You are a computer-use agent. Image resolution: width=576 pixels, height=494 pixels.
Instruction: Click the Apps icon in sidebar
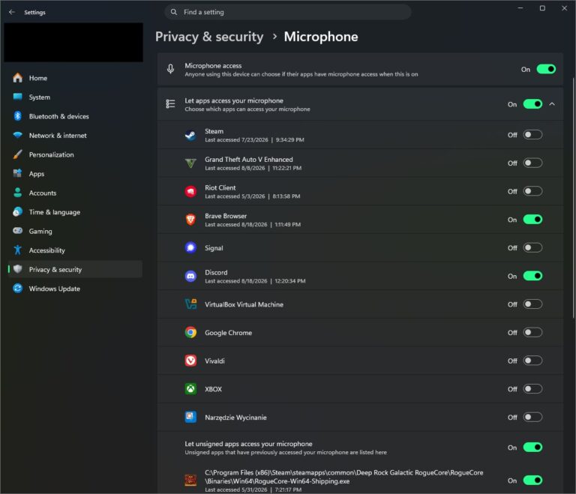tap(18, 173)
